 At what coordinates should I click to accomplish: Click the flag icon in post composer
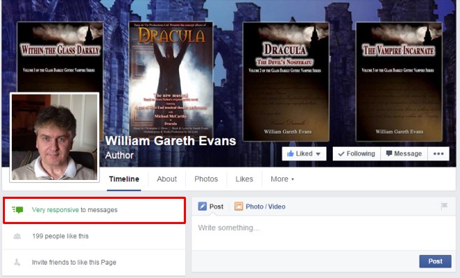click(444, 206)
